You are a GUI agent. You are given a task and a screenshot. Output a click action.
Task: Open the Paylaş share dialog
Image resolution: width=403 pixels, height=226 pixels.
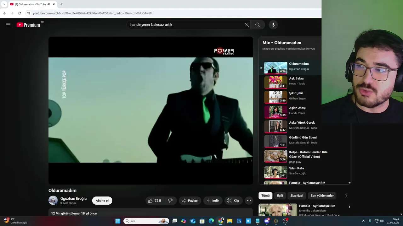point(190,201)
